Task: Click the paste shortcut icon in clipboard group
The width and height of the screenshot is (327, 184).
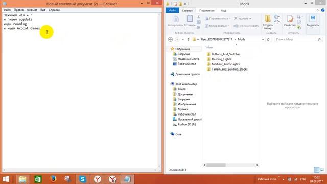Action: 199,27
